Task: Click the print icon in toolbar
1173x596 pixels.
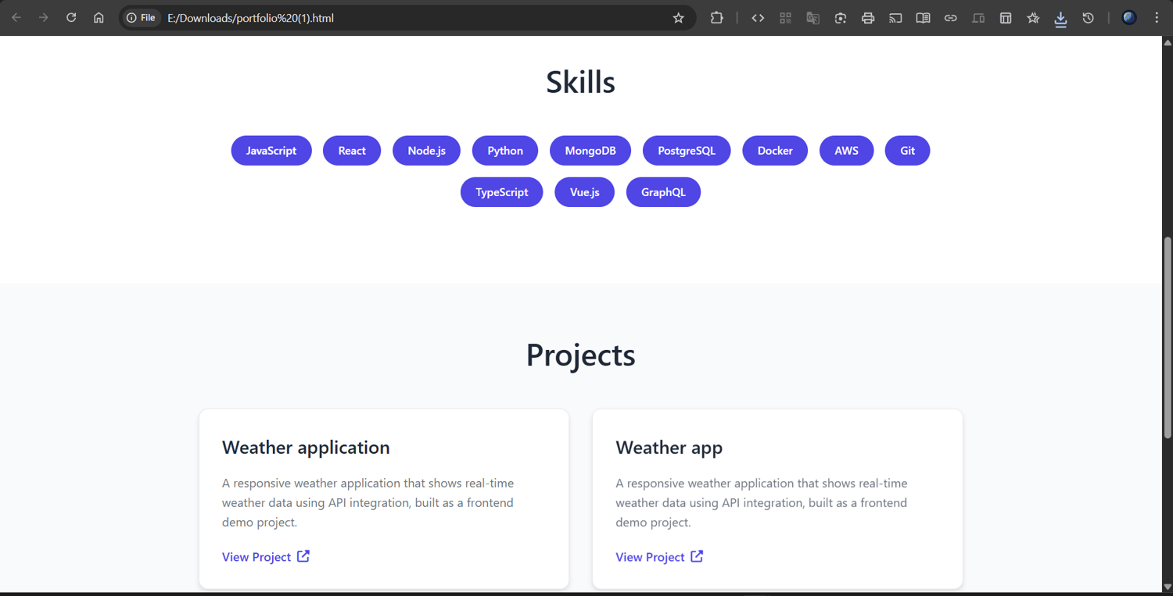Action: point(868,18)
